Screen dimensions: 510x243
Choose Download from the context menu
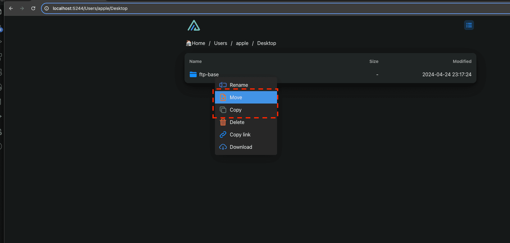click(x=246, y=147)
